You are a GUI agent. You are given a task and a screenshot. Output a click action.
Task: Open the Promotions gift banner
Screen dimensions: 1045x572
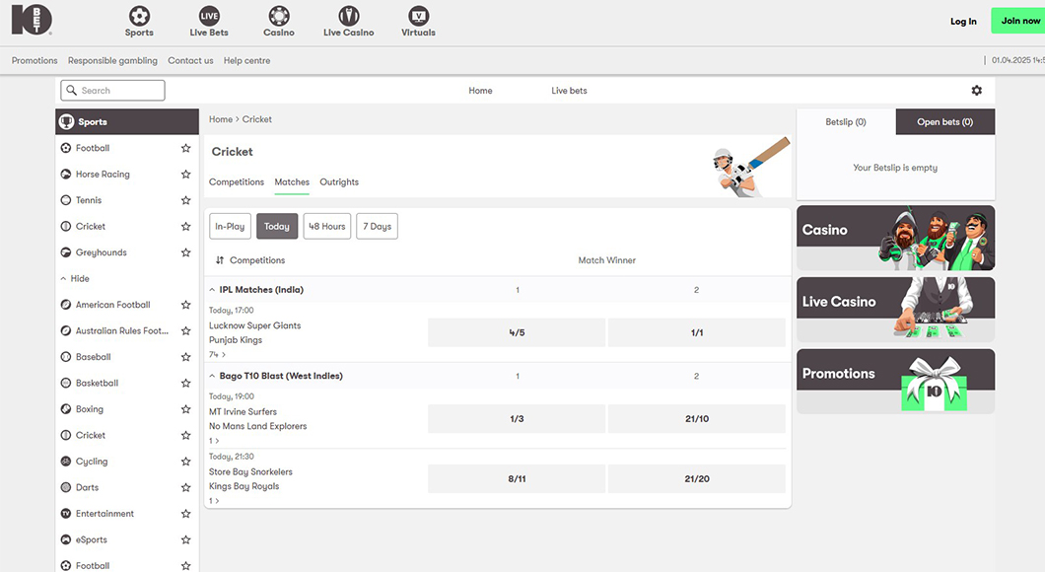point(896,382)
